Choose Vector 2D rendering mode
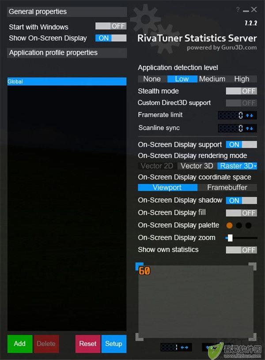This screenshot has width=265, height=360. [157, 166]
